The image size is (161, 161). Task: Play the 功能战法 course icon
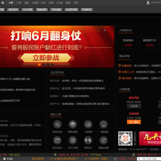point(119,65)
